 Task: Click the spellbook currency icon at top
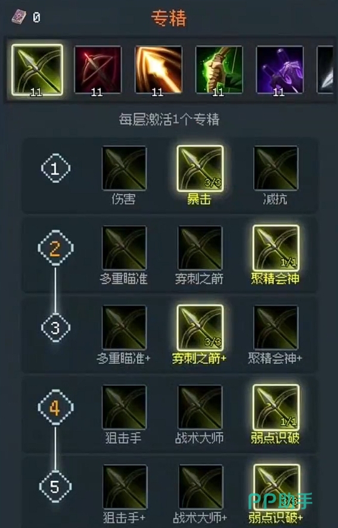18,17
